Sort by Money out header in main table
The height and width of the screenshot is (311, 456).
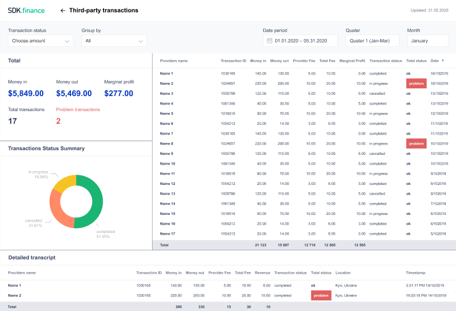pyautogui.click(x=279, y=61)
